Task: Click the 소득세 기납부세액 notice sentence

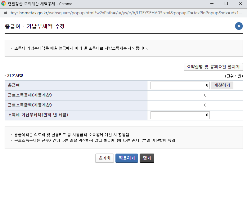Action: 81,48
